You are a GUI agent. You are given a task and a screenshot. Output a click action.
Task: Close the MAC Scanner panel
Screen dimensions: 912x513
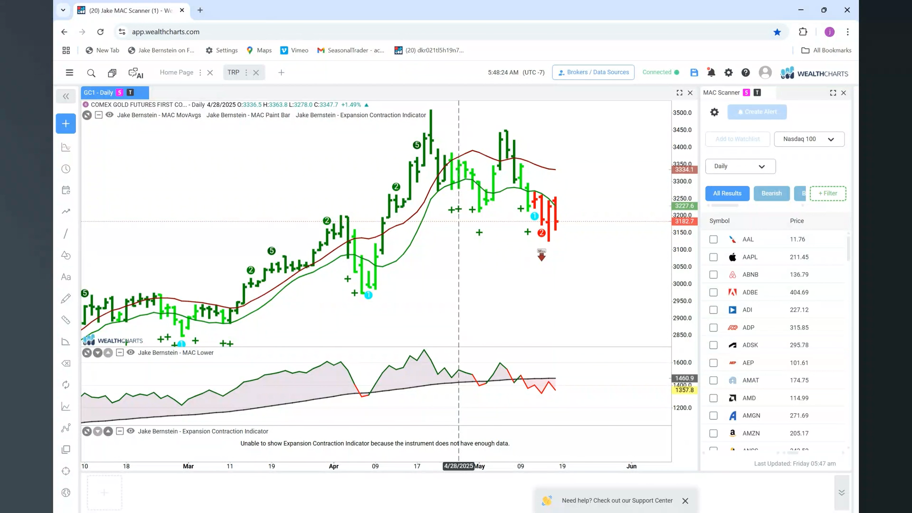tap(844, 93)
